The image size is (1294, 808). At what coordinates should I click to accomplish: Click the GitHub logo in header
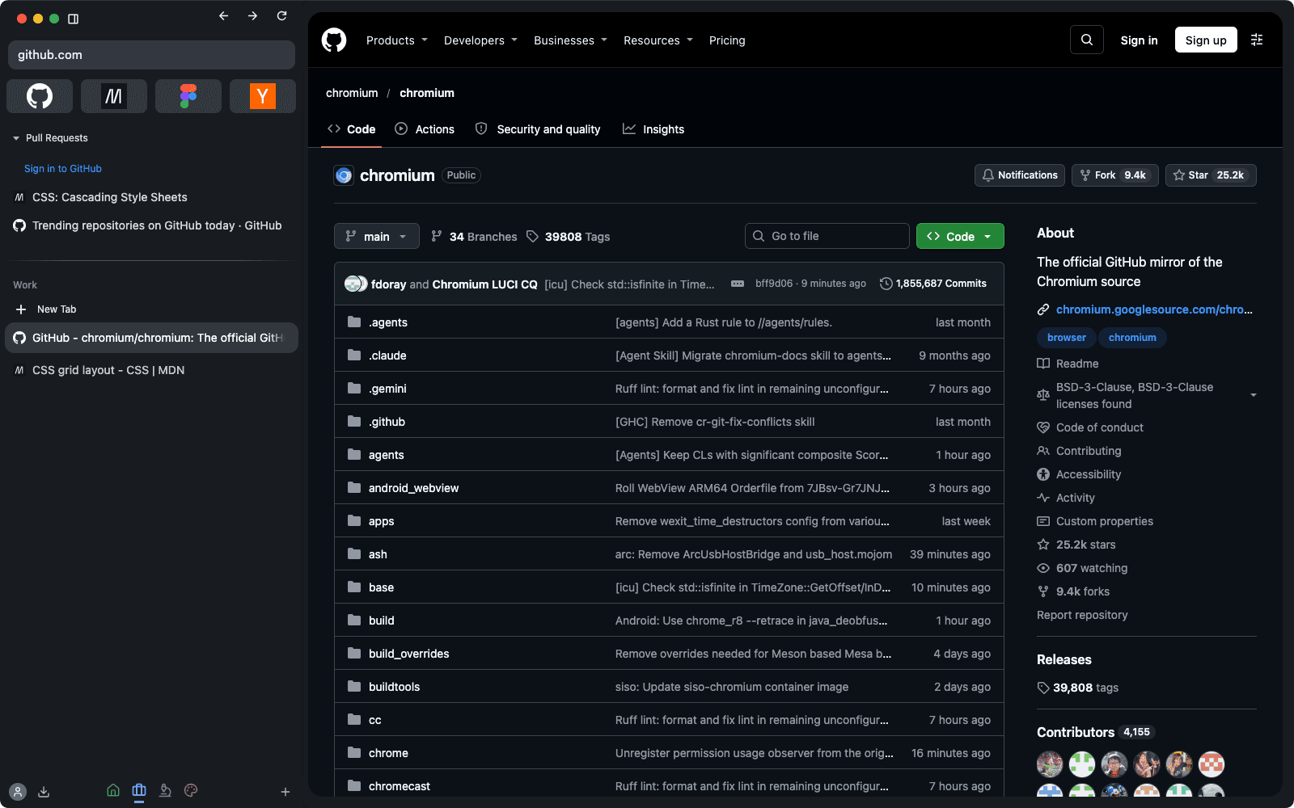(x=334, y=40)
